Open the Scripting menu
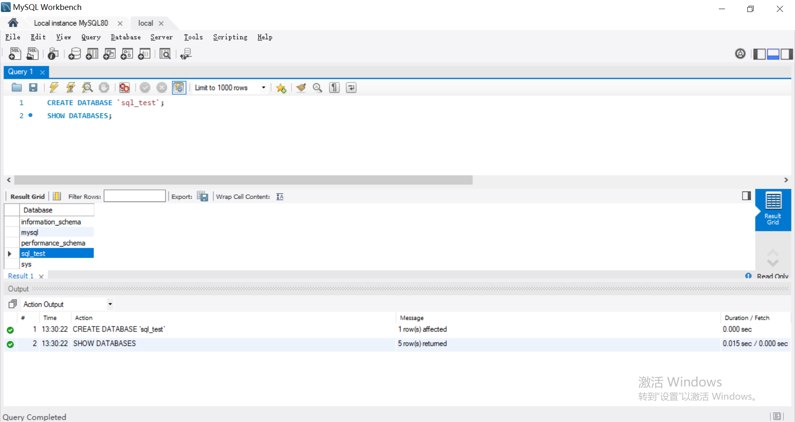This screenshot has height=422, width=795. point(230,37)
